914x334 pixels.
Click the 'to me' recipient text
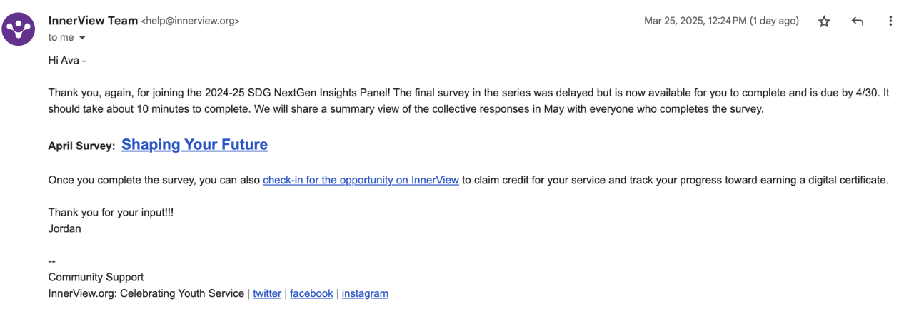[x=61, y=38]
